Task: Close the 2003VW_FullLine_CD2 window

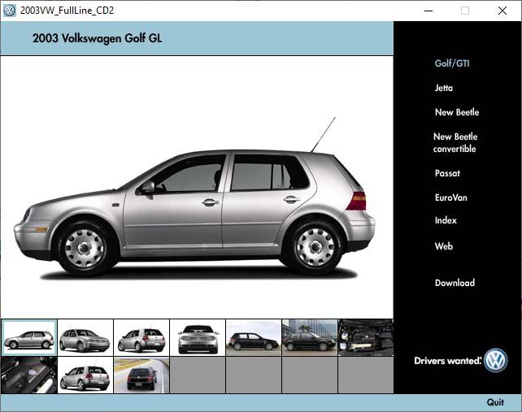Action: click(x=502, y=11)
